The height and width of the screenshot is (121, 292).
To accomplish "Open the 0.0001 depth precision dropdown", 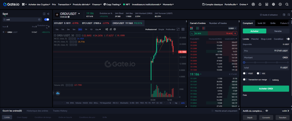I will tap(232, 28).
